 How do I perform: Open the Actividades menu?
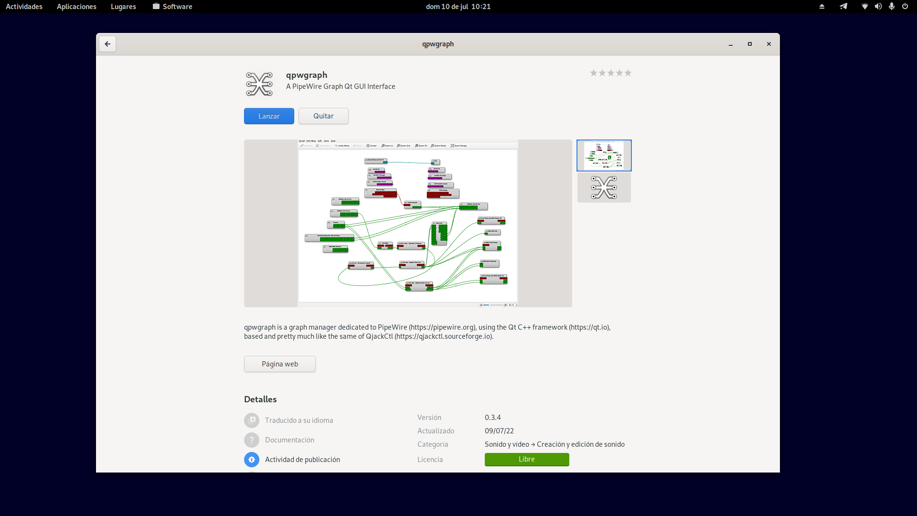[24, 6]
